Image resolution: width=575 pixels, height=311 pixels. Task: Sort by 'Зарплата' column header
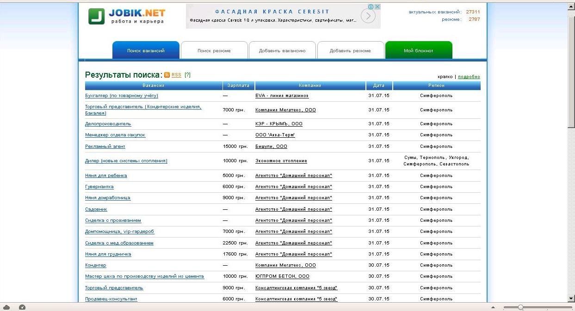238,85
